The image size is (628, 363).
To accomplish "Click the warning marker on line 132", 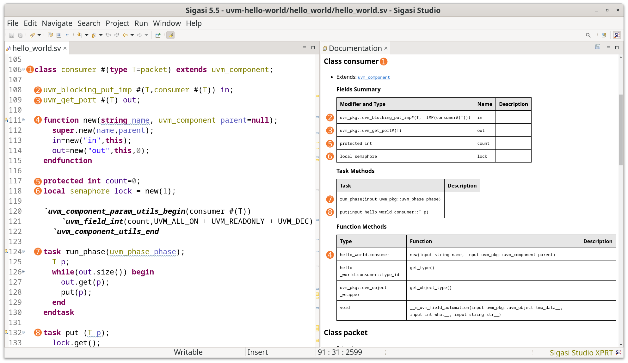I will coord(6,332).
